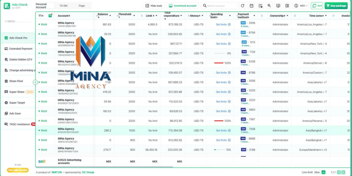Open the Payment method column dropdown arrow
Image resolution: width=352 pixels, height=176 pixels.
click(254, 16)
